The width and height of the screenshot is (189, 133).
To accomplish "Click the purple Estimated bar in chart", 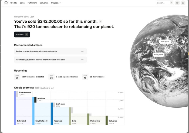I will tap(15, 108).
